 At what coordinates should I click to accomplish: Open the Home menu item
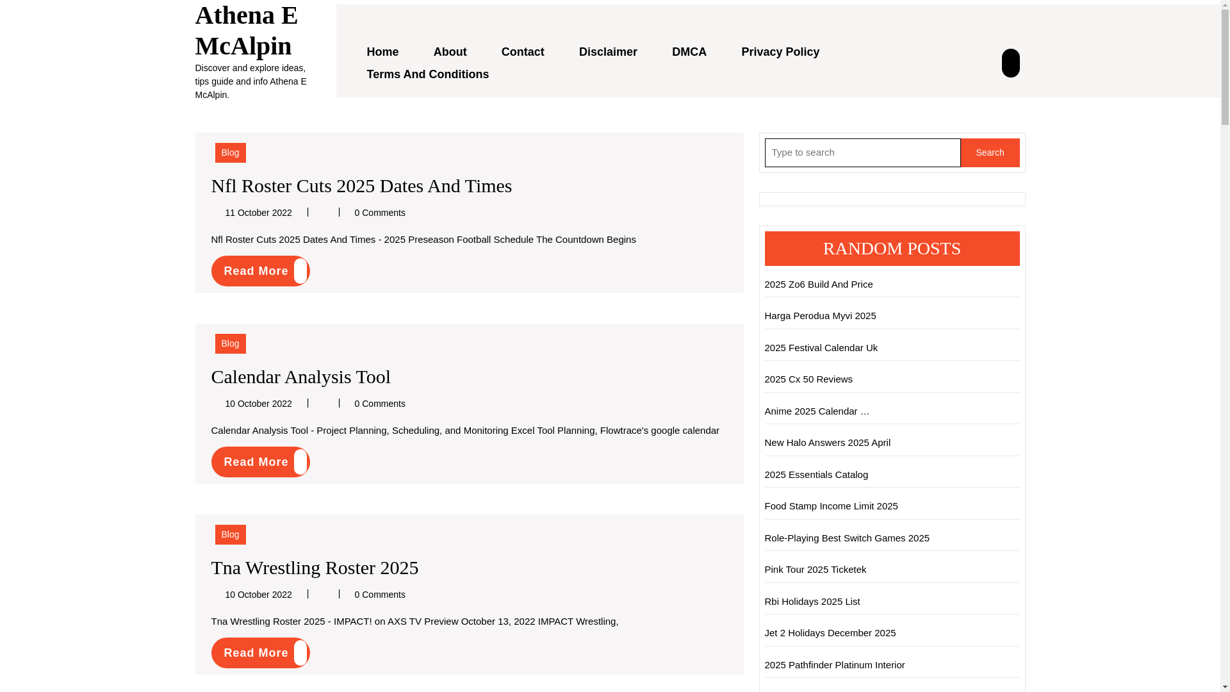tap(382, 52)
